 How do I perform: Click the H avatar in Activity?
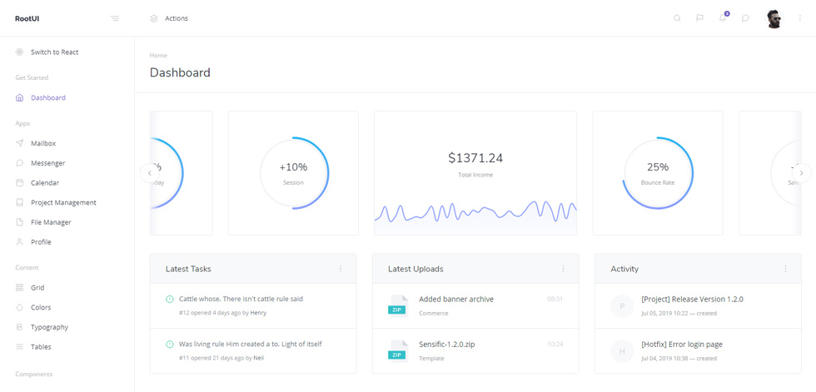coord(622,351)
